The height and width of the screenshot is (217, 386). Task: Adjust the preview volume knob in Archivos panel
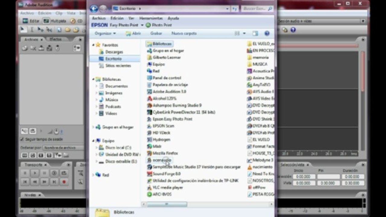click(57, 131)
